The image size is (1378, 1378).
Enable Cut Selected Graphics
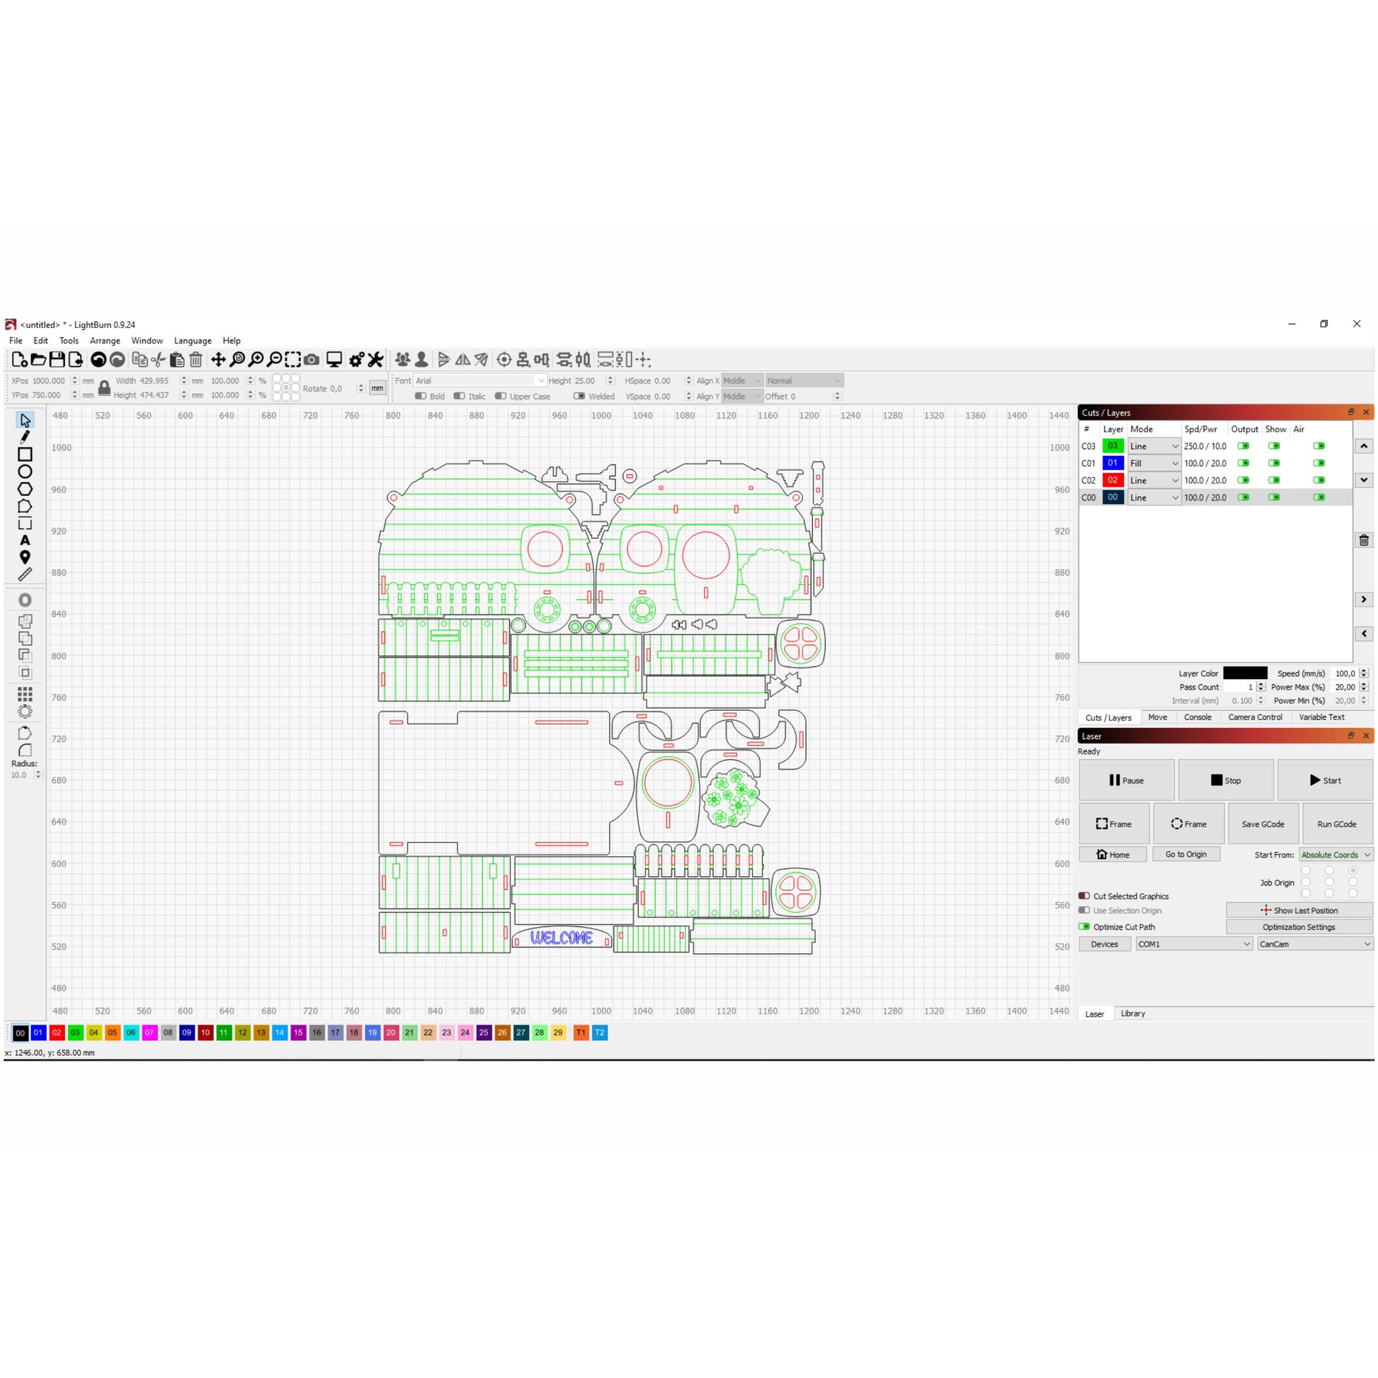click(x=1084, y=896)
